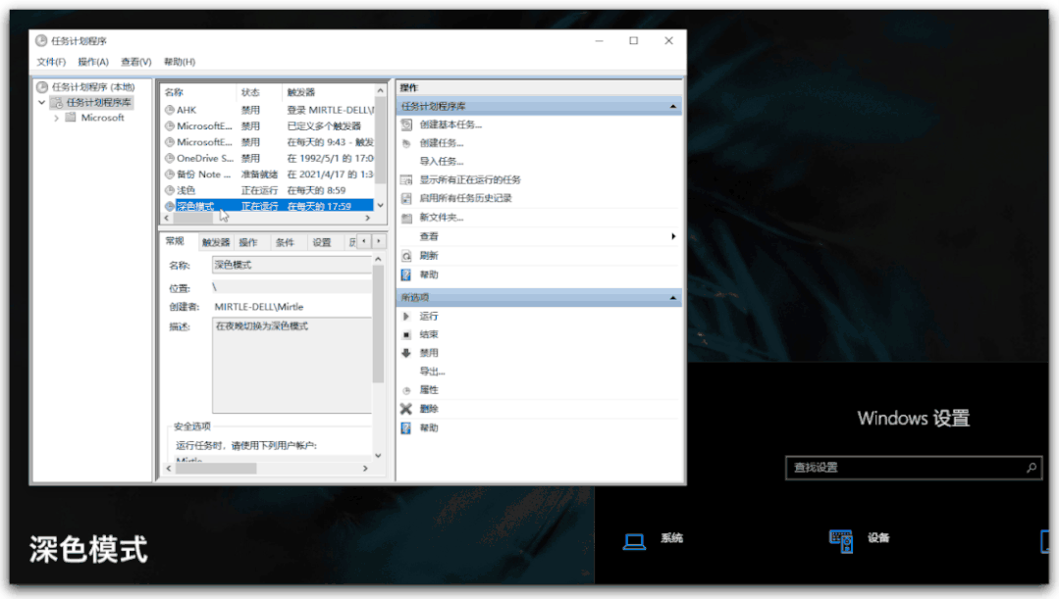Click the 运行 play icon

406,317
